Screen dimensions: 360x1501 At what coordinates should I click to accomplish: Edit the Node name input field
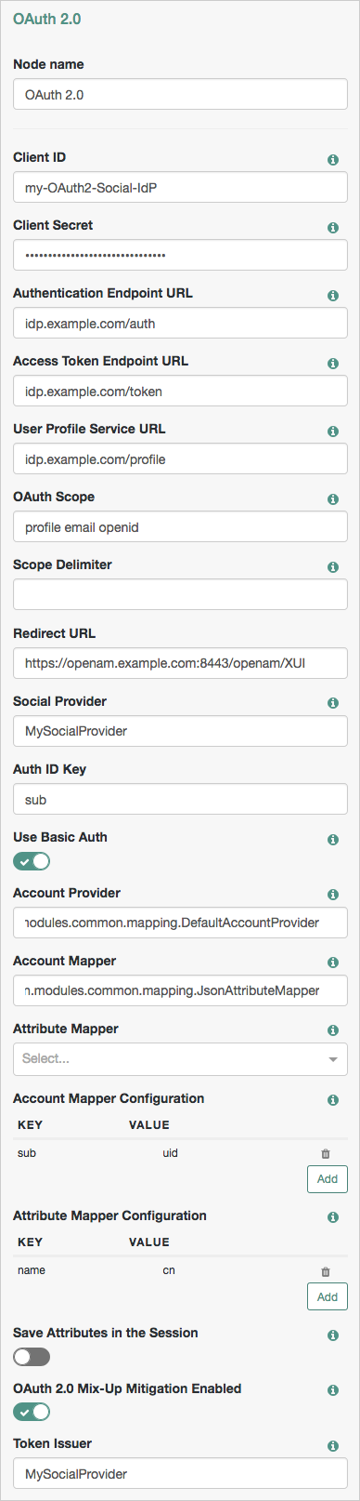[x=180, y=94]
